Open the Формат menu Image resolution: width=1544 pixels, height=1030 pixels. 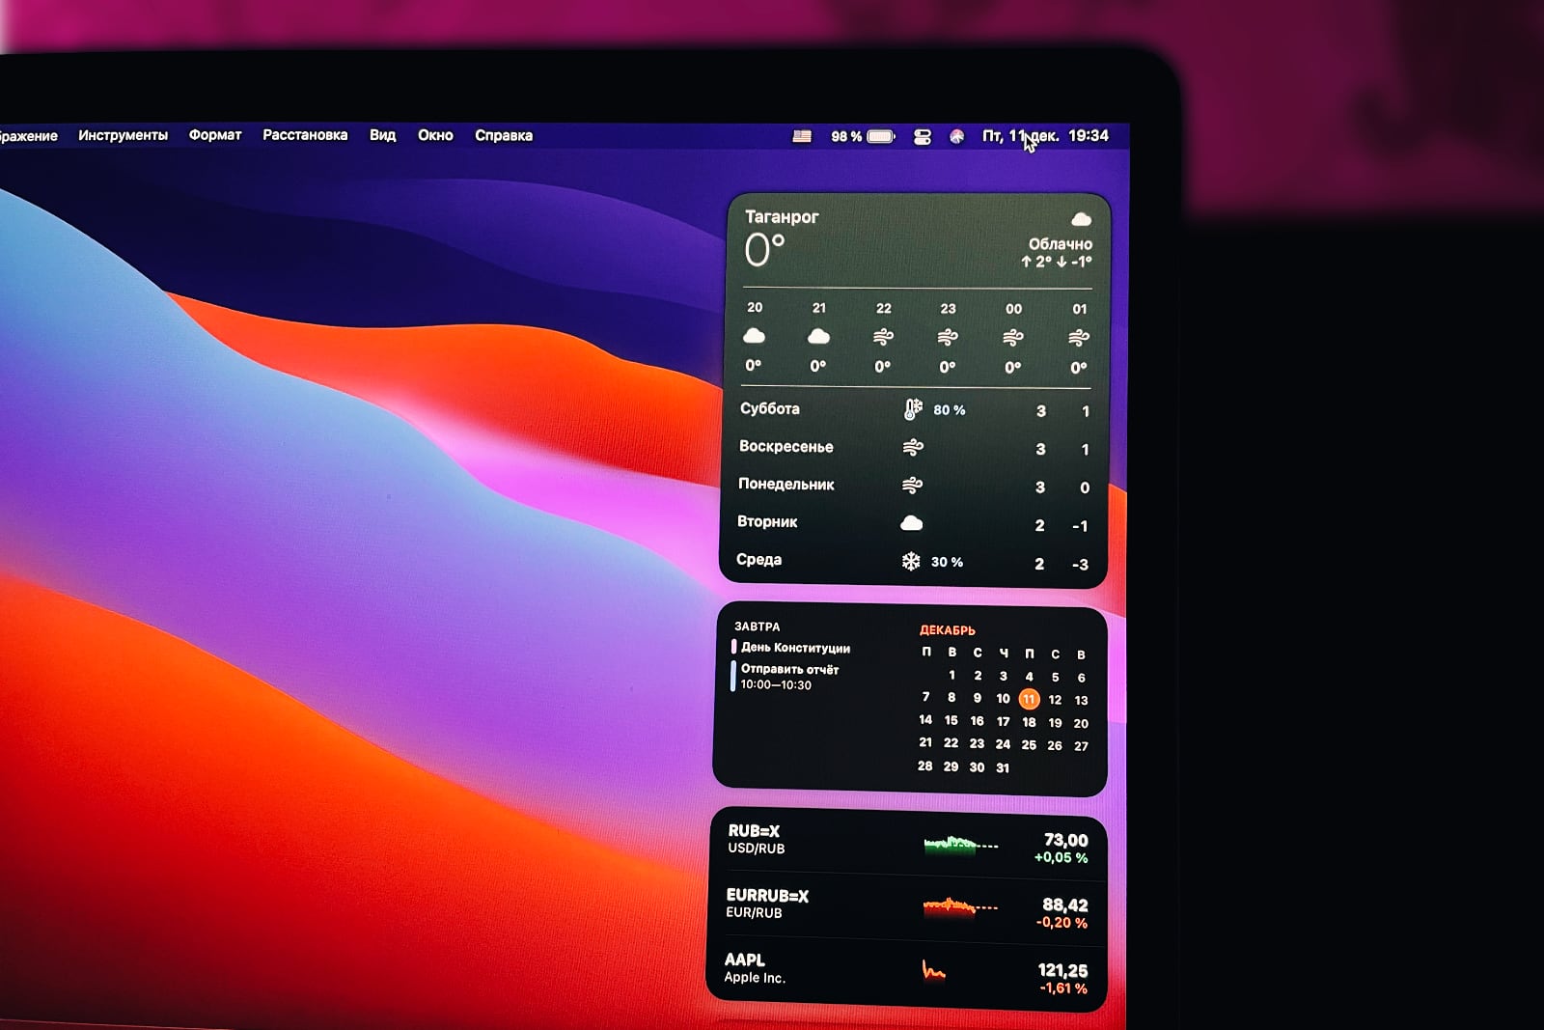[215, 135]
